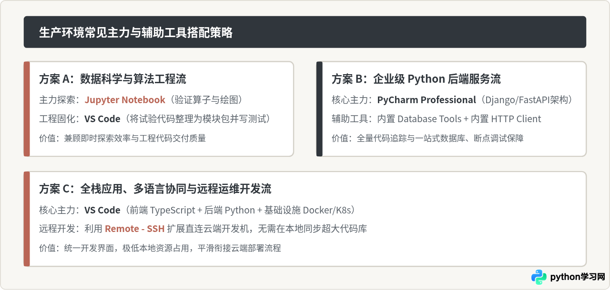Click the bold 'PyCharm Professional' text

pos(427,100)
